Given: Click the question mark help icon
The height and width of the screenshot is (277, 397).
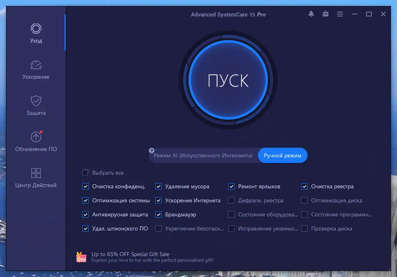Looking at the screenshot, I should tap(152, 151).
